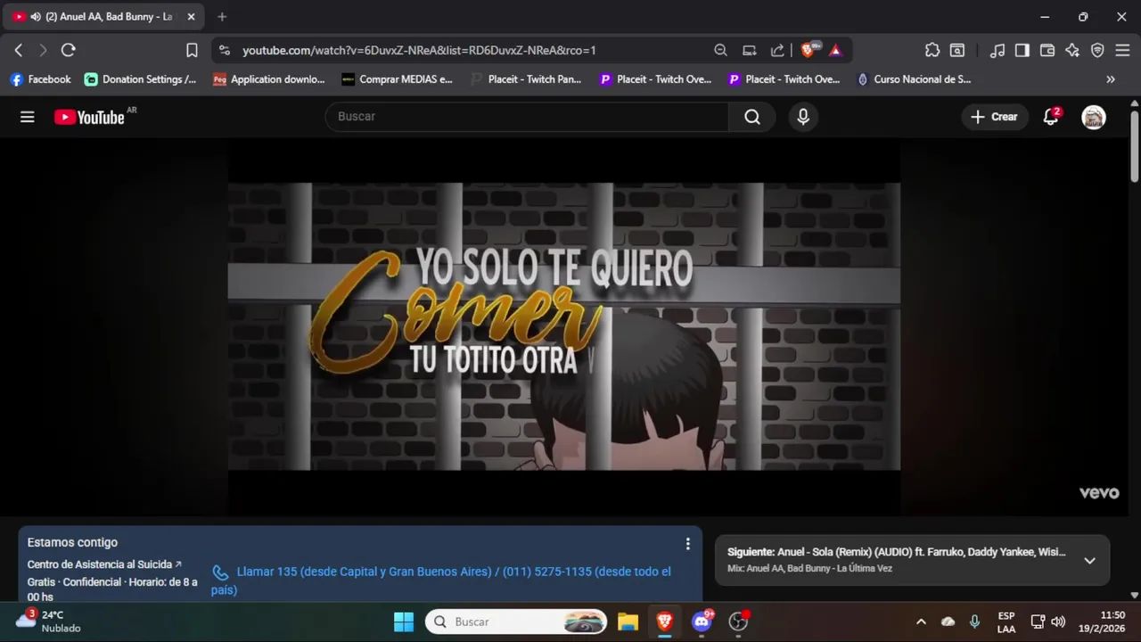Open the media playlist music-note icon
Screen dimensions: 1141x642
(x=997, y=50)
